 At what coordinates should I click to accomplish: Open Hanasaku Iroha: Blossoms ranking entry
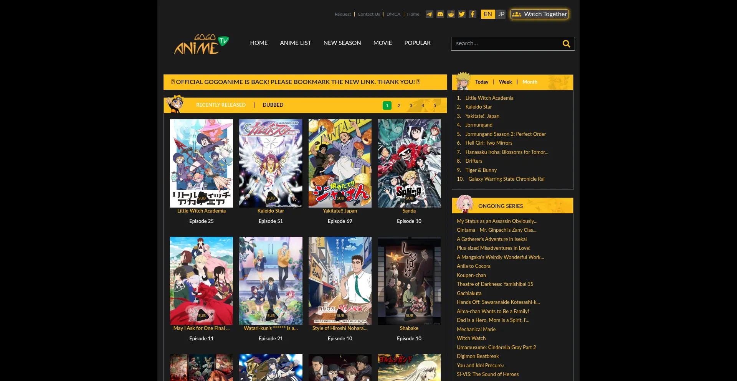[507, 152]
